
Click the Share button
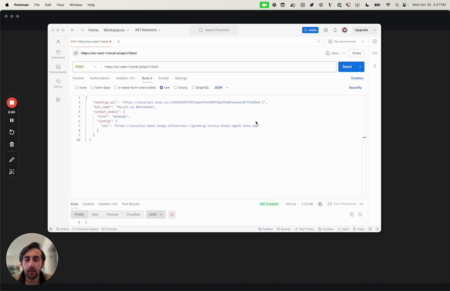356,53
